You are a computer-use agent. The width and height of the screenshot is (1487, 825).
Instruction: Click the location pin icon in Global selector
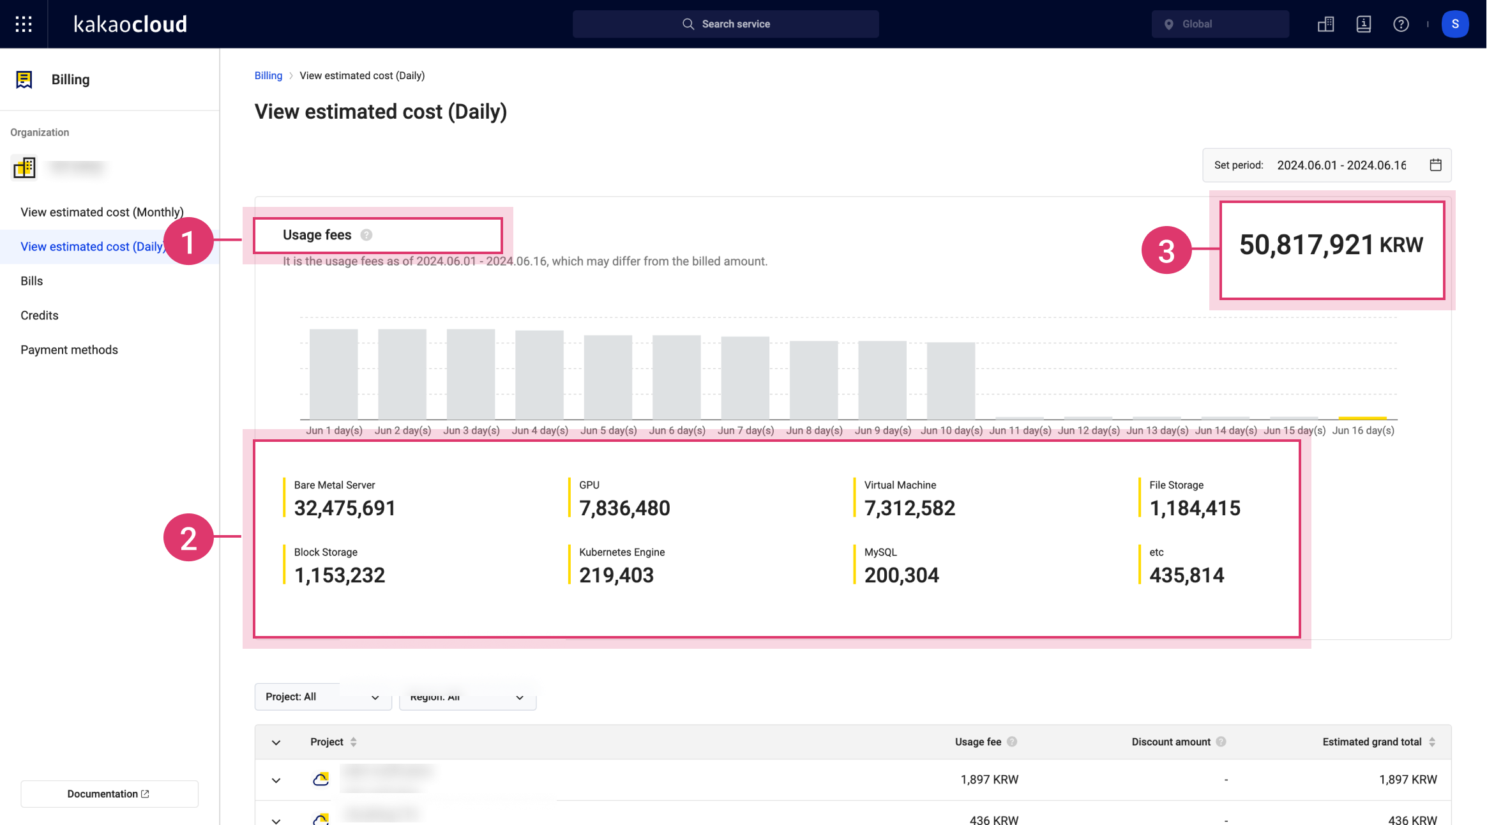[1168, 24]
